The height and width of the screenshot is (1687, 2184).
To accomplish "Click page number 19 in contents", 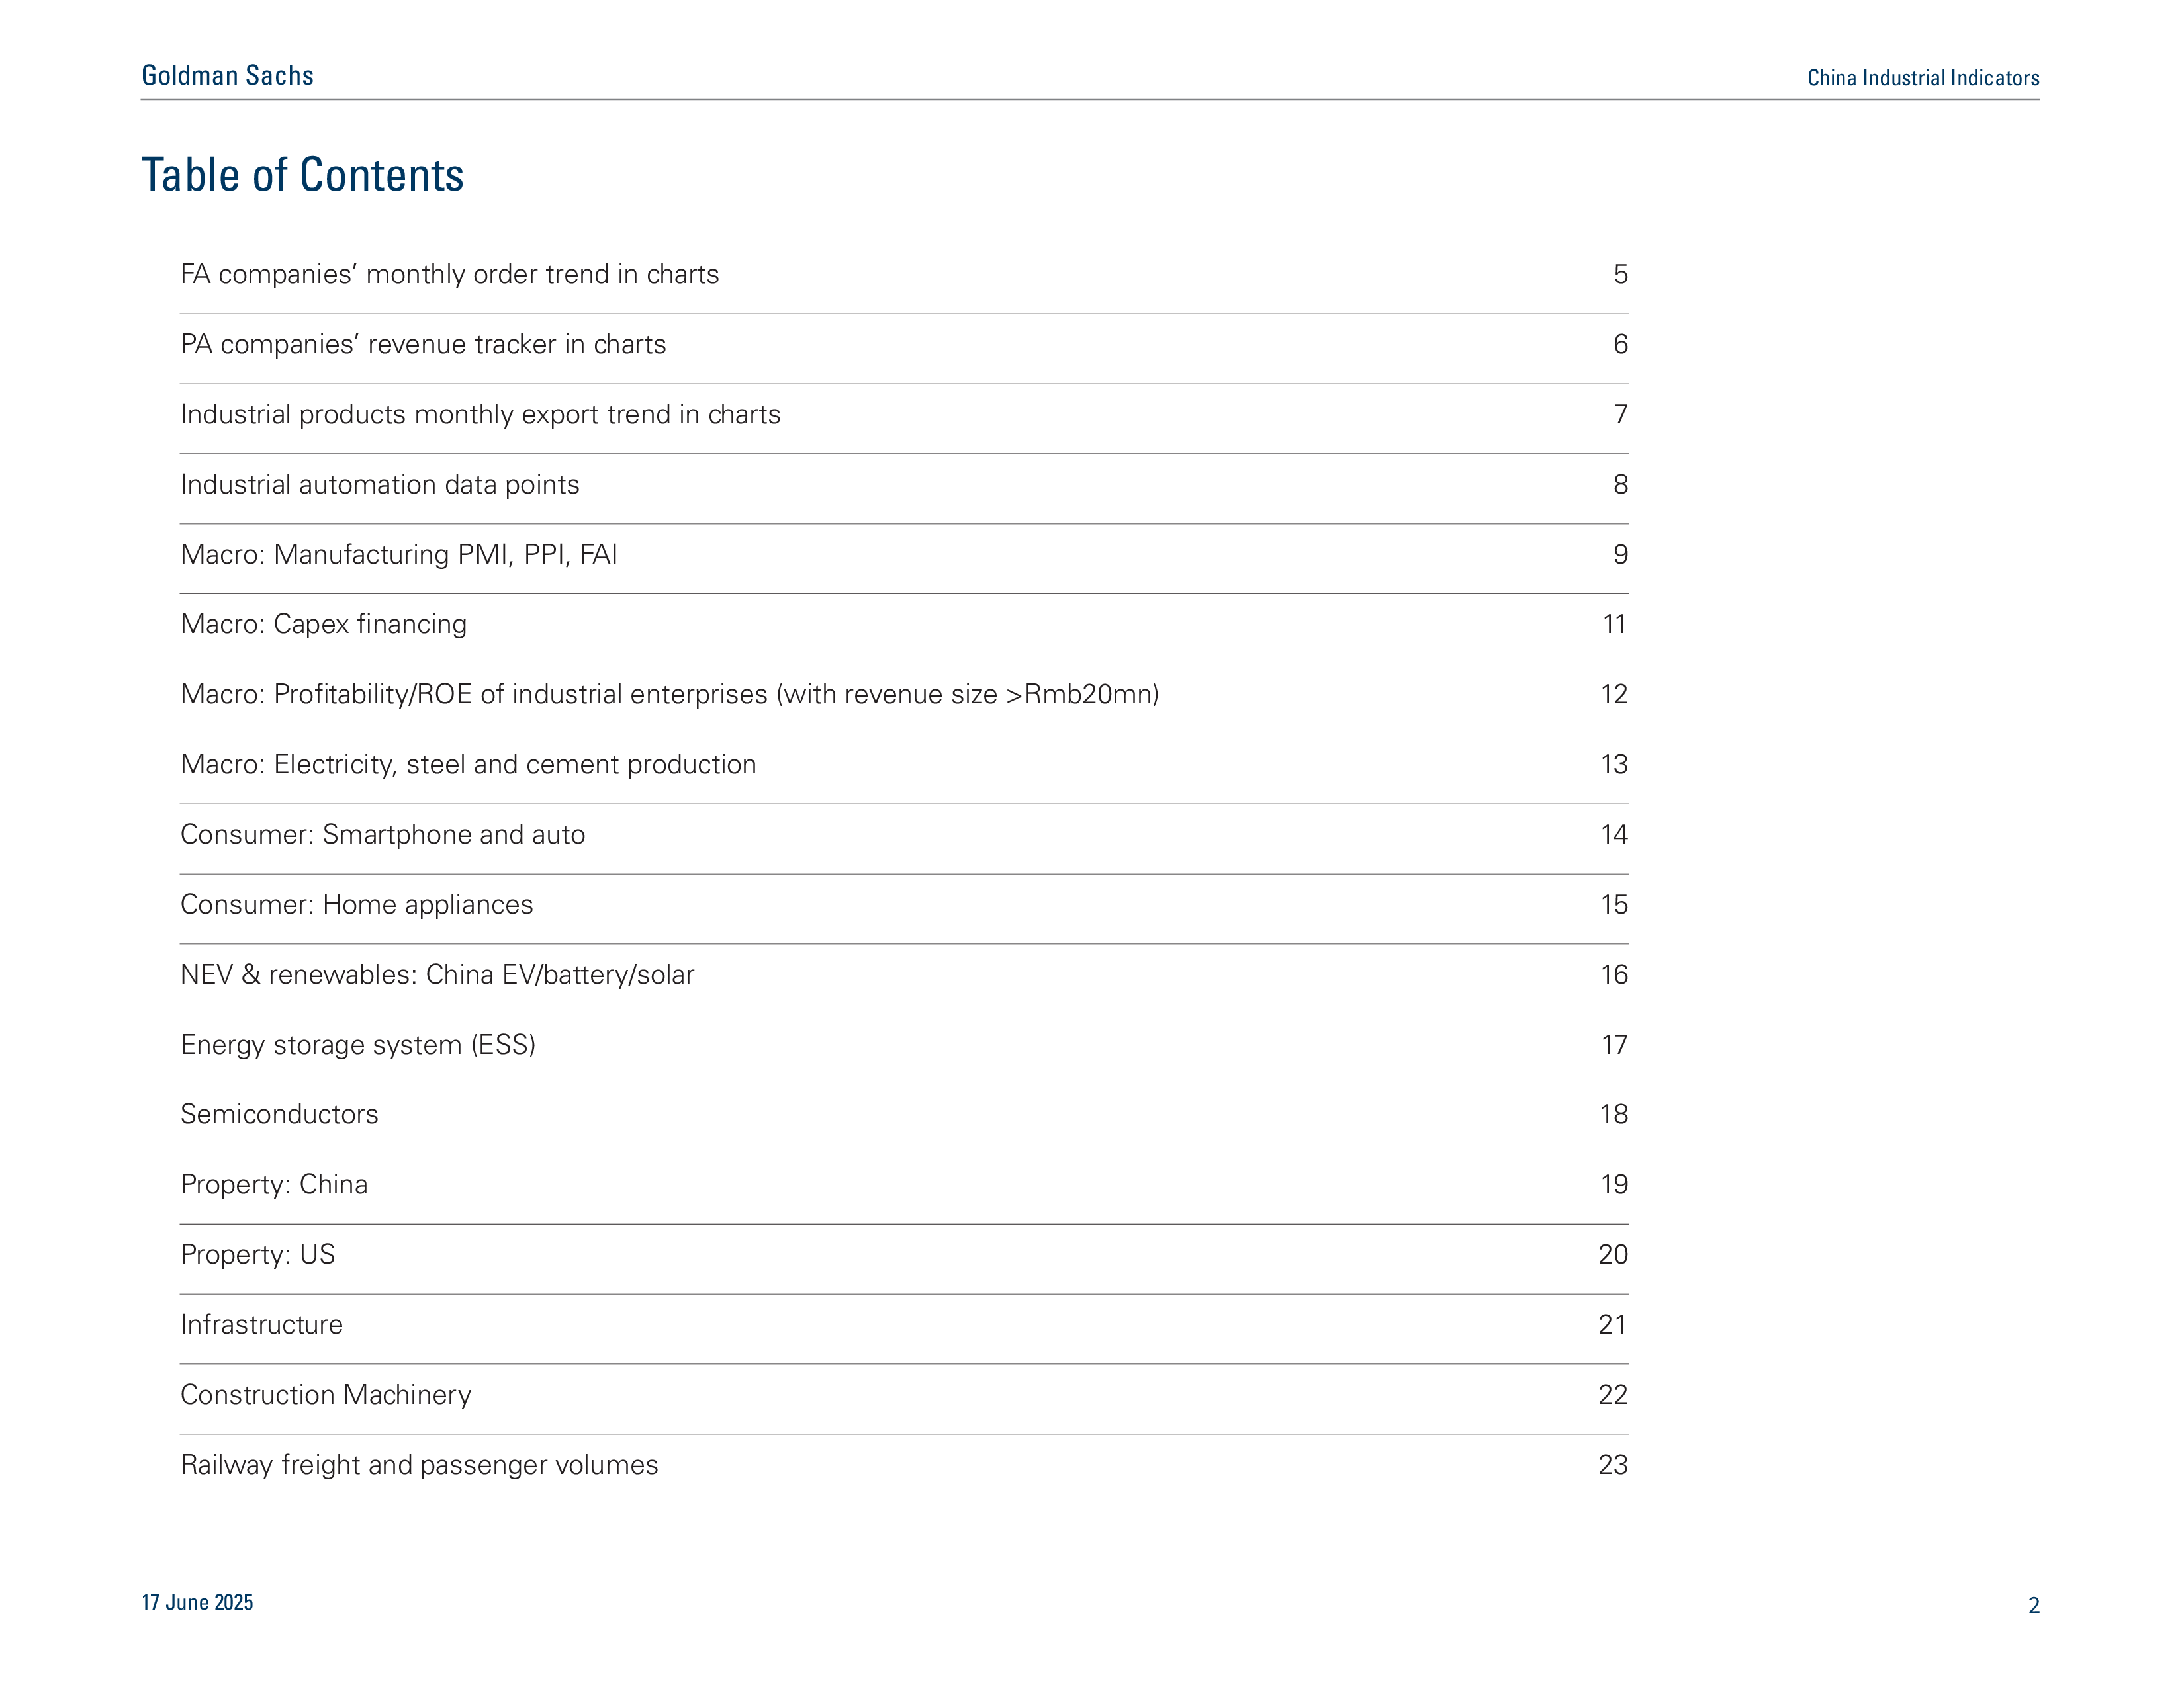I will [x=1614, y=1184].
